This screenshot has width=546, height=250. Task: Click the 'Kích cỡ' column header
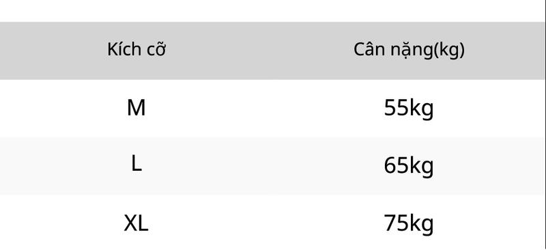136,49
